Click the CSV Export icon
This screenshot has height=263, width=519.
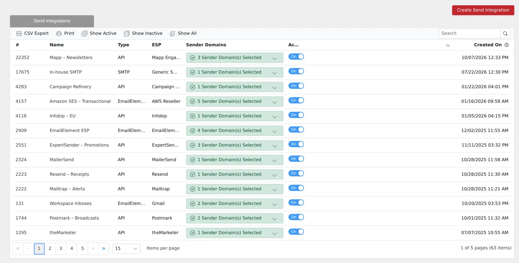pos(19,33)
